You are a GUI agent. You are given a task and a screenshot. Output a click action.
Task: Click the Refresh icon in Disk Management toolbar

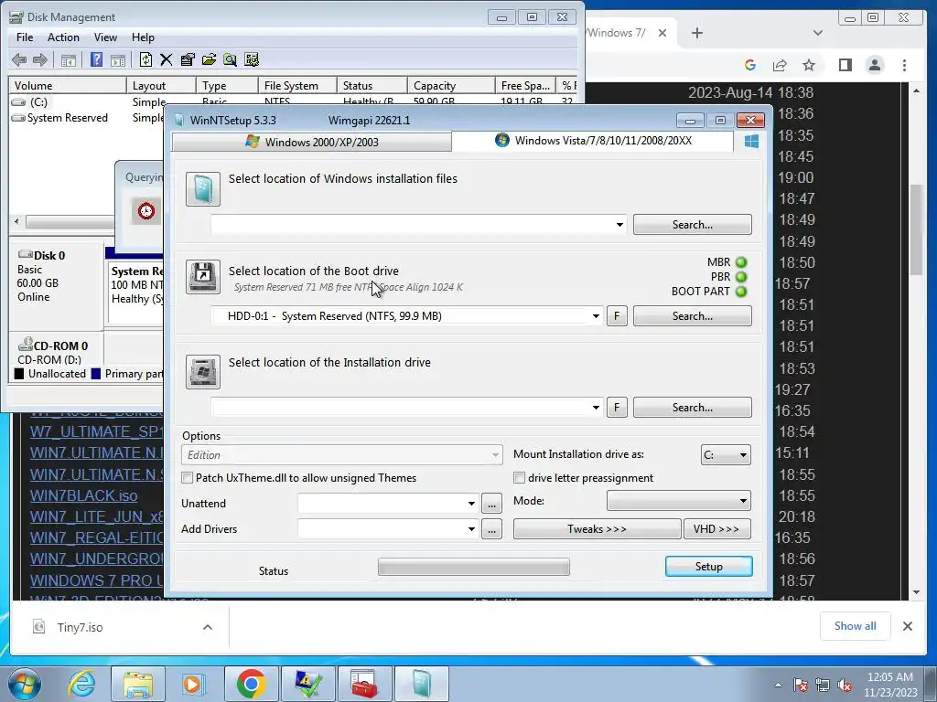tap(145, 59)
